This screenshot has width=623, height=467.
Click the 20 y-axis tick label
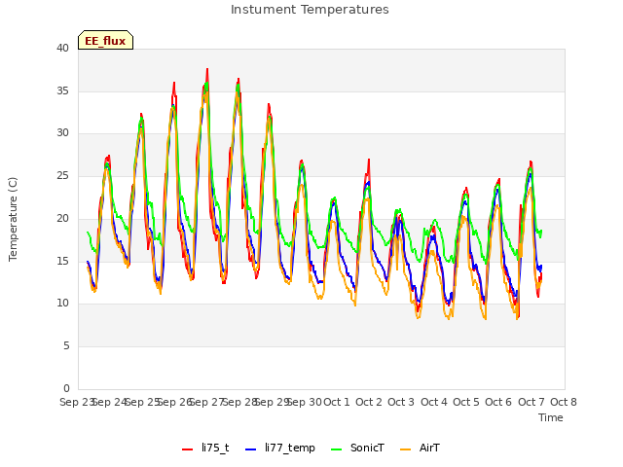click(x=62, y=218)
